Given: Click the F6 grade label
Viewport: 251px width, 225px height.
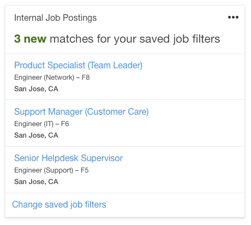Looking at the screenshot, I should pyautogui.click(x=65, y=124).
